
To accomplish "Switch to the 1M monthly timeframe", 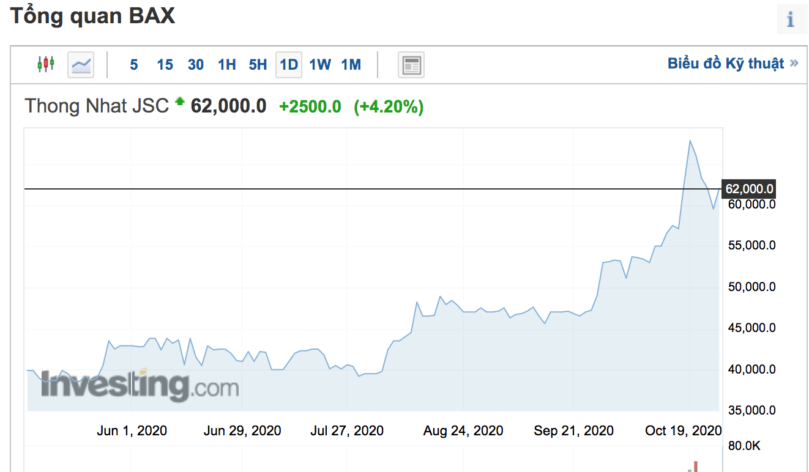I will point(351,65).
